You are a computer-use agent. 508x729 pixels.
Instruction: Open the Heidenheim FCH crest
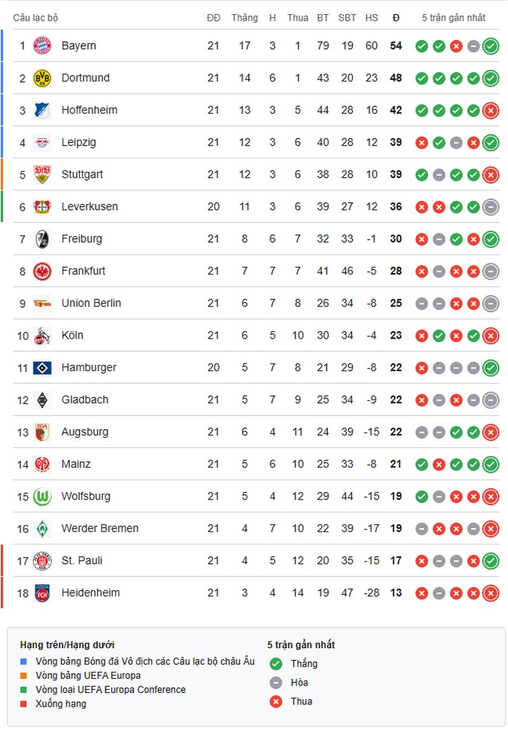(x=43, y=592)
